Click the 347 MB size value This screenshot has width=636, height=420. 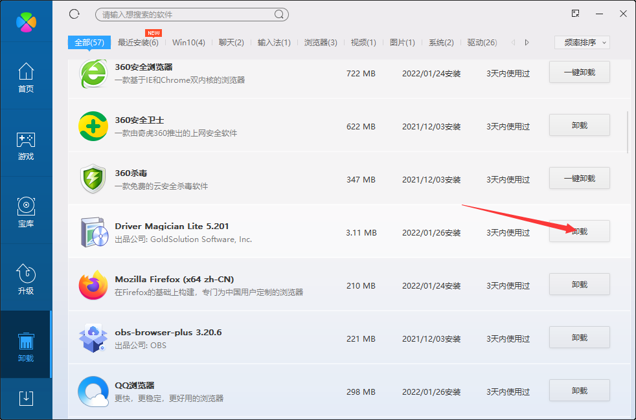(361, 180)
